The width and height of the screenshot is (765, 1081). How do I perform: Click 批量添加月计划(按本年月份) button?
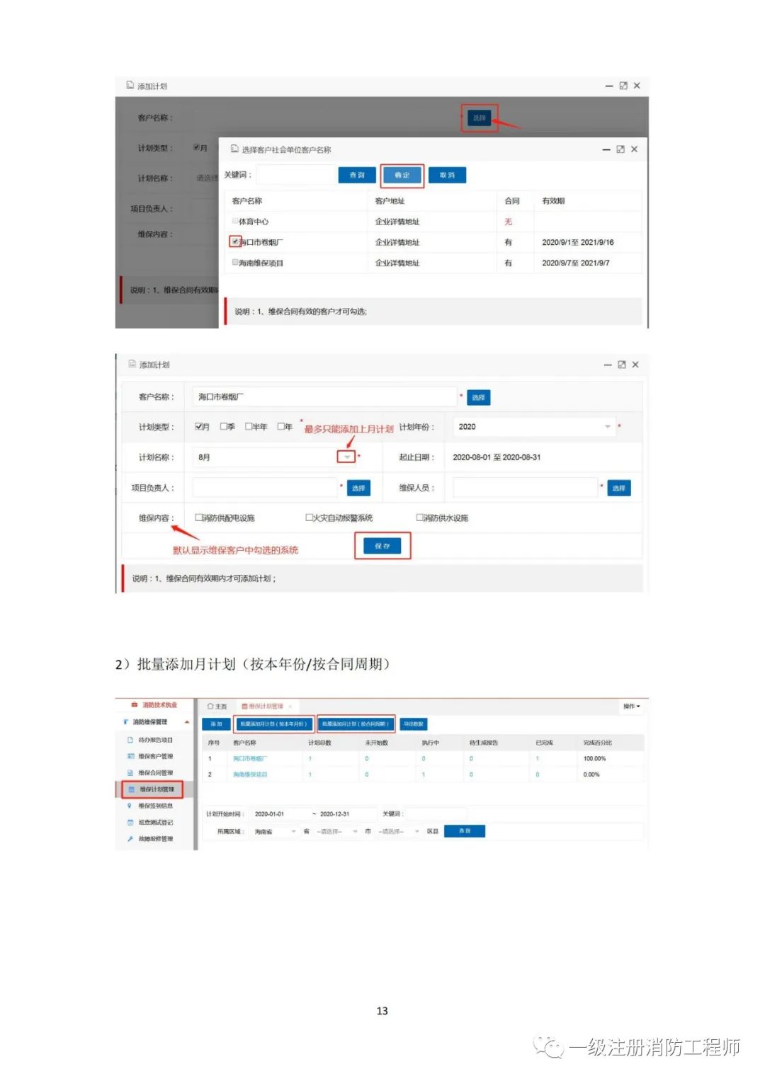[273, 723]
